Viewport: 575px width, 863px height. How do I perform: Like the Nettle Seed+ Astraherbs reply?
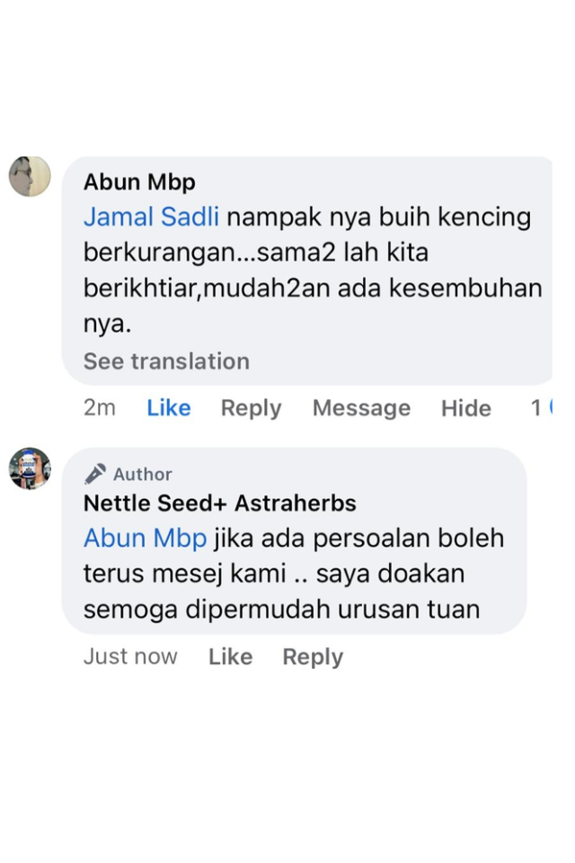pos(230,656)
